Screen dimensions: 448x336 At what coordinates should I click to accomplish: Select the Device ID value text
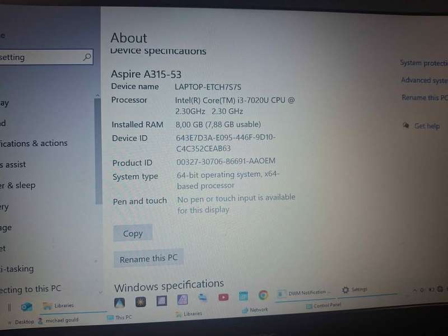click(x=226, y=143)
